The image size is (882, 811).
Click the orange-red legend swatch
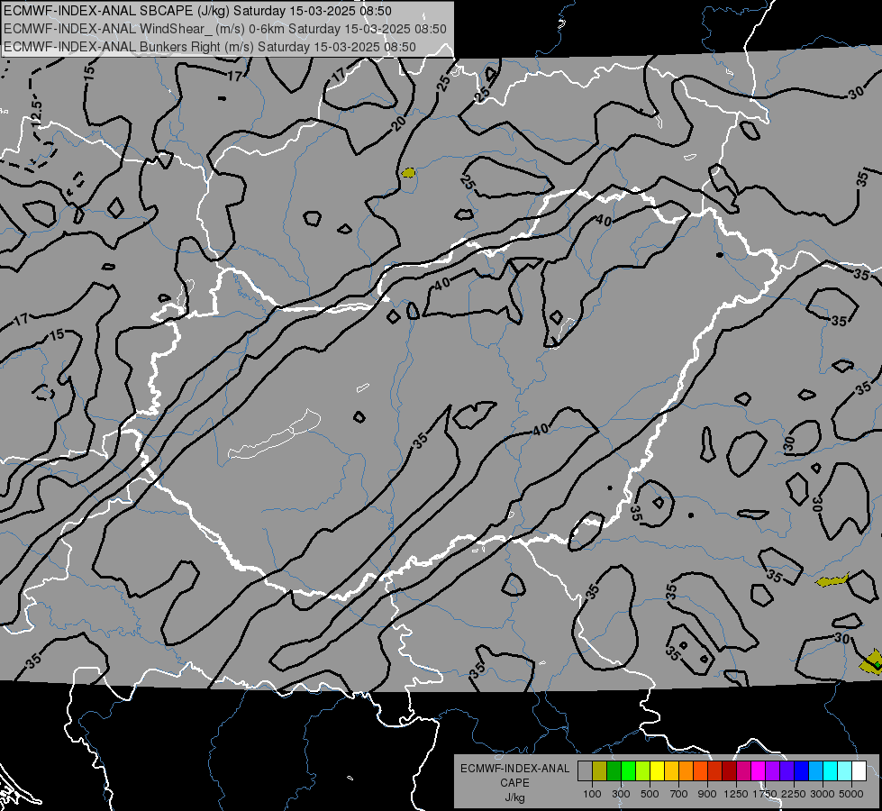(x=700, y=771)
